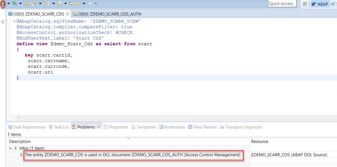This screenshot has width=337, height=167.
Task: Expand the Run As dropdown arrow
Action: [x=20, y=4]
